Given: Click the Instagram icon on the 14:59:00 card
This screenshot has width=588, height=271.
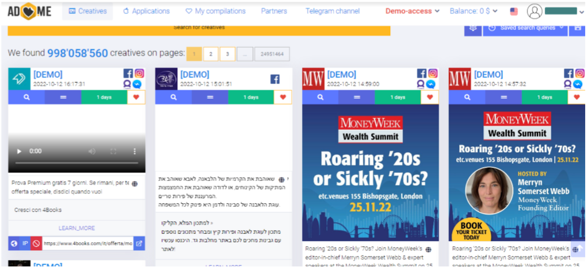Looking at the screenshot, I should [433, 73].
